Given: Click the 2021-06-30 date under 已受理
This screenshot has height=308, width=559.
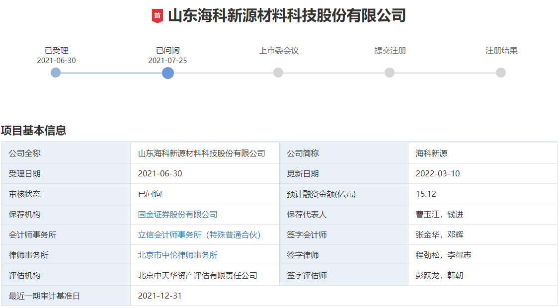Looking at the screenshot, I should pos(55,60).
